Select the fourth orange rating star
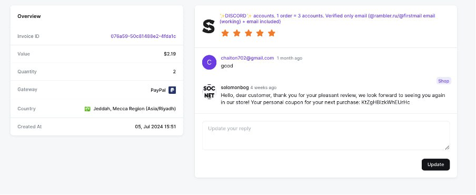Screen dimensions: 476x195 click(x=260, y=33)
